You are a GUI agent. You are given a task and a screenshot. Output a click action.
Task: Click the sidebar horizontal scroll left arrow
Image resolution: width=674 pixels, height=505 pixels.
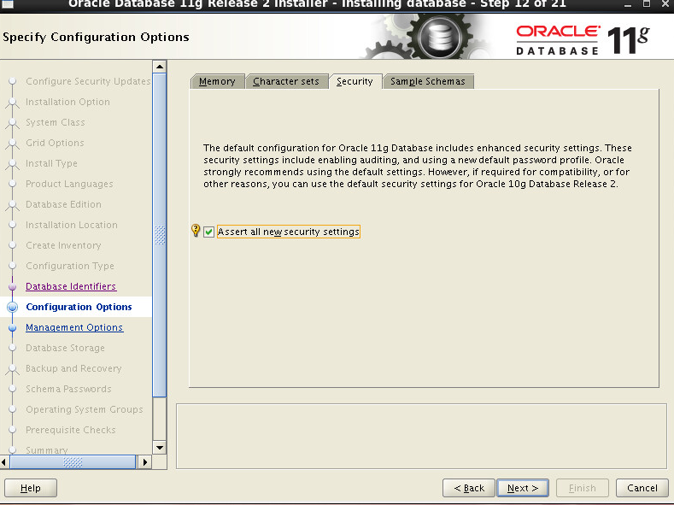4,462
